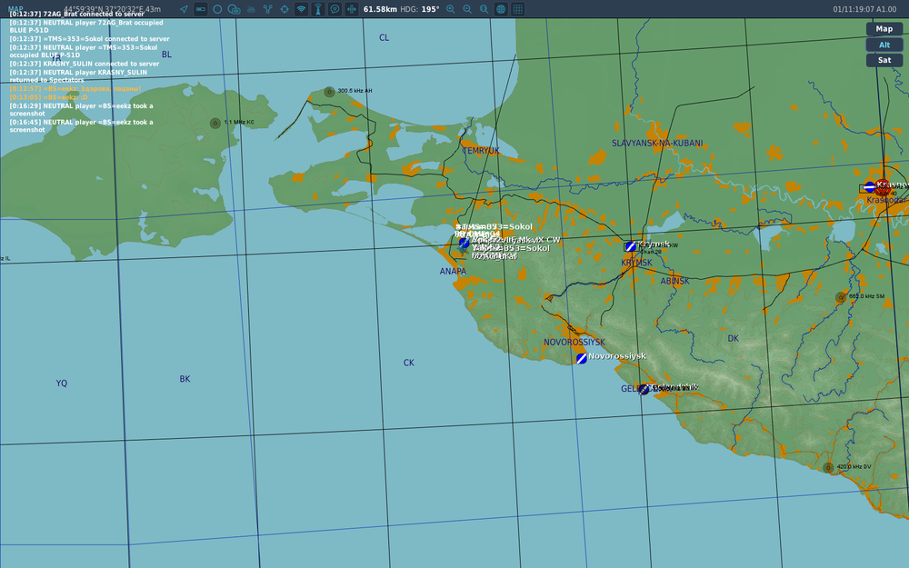Switch to the Sat satellite view
The height and width of the screenshot is (568, 909).
(x=884, y=60)
